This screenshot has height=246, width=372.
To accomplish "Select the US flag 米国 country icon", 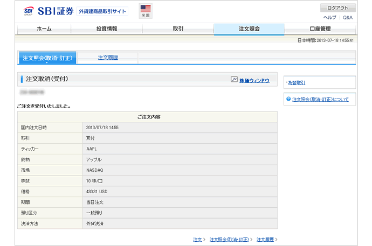I will [x=146, y=11].
